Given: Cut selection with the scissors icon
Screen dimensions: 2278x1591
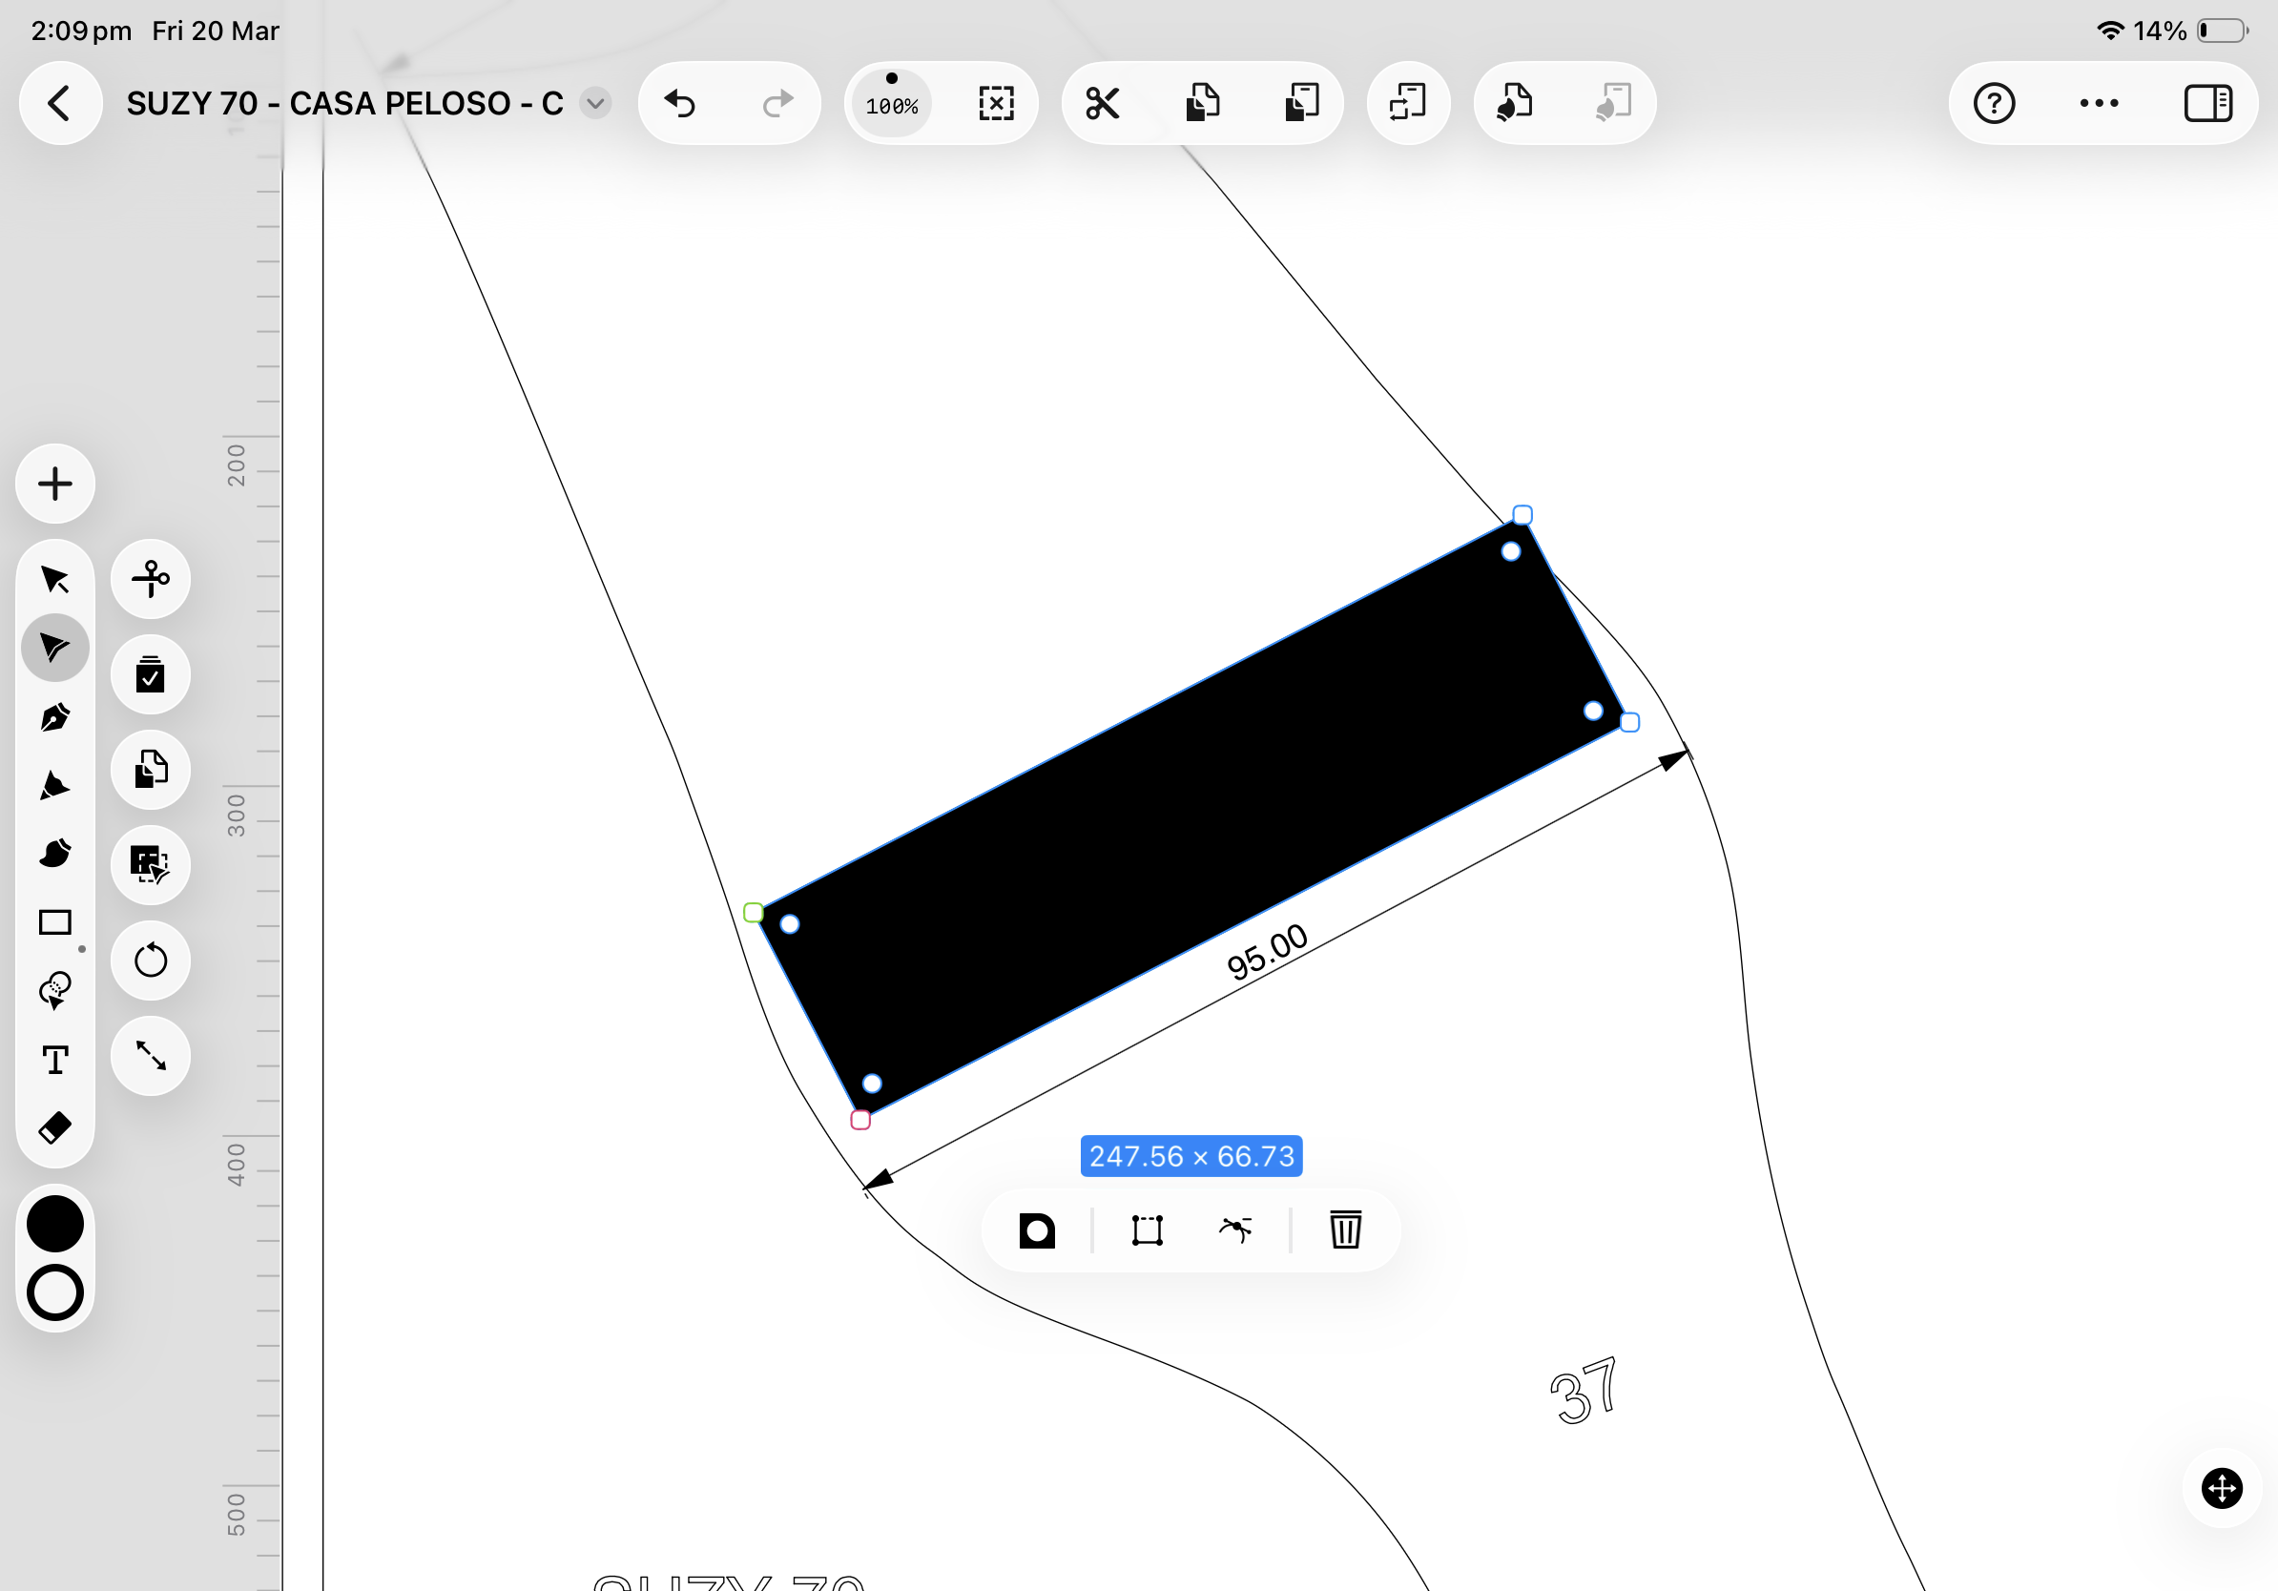Looking at the screenshot, I should (x=1103, y=103).
